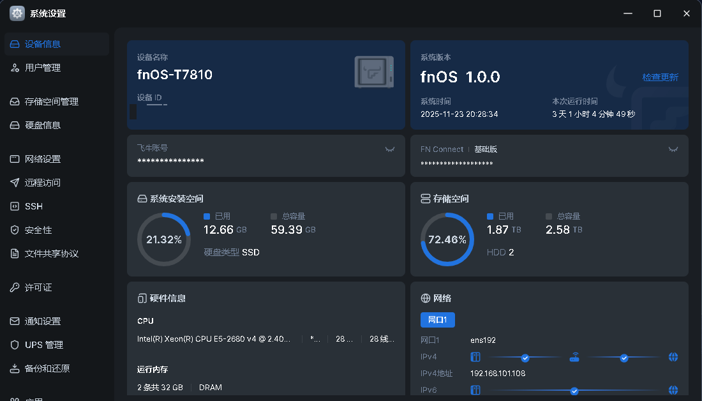The height and width of the screenshot is (401, 702).
Task: Open 备份和还原 backup icon in sidebar
Action: click(x=14, y=368)
